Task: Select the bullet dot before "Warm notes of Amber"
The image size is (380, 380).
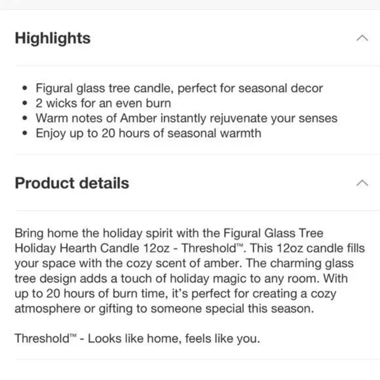Action: point(25,118)
